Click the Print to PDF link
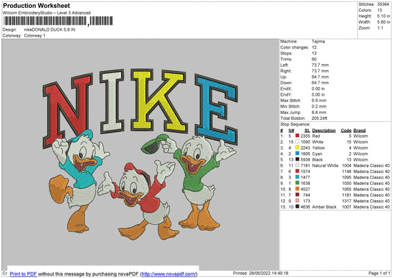The width and height of the screenshot is (393, 278). pos(24,273)
